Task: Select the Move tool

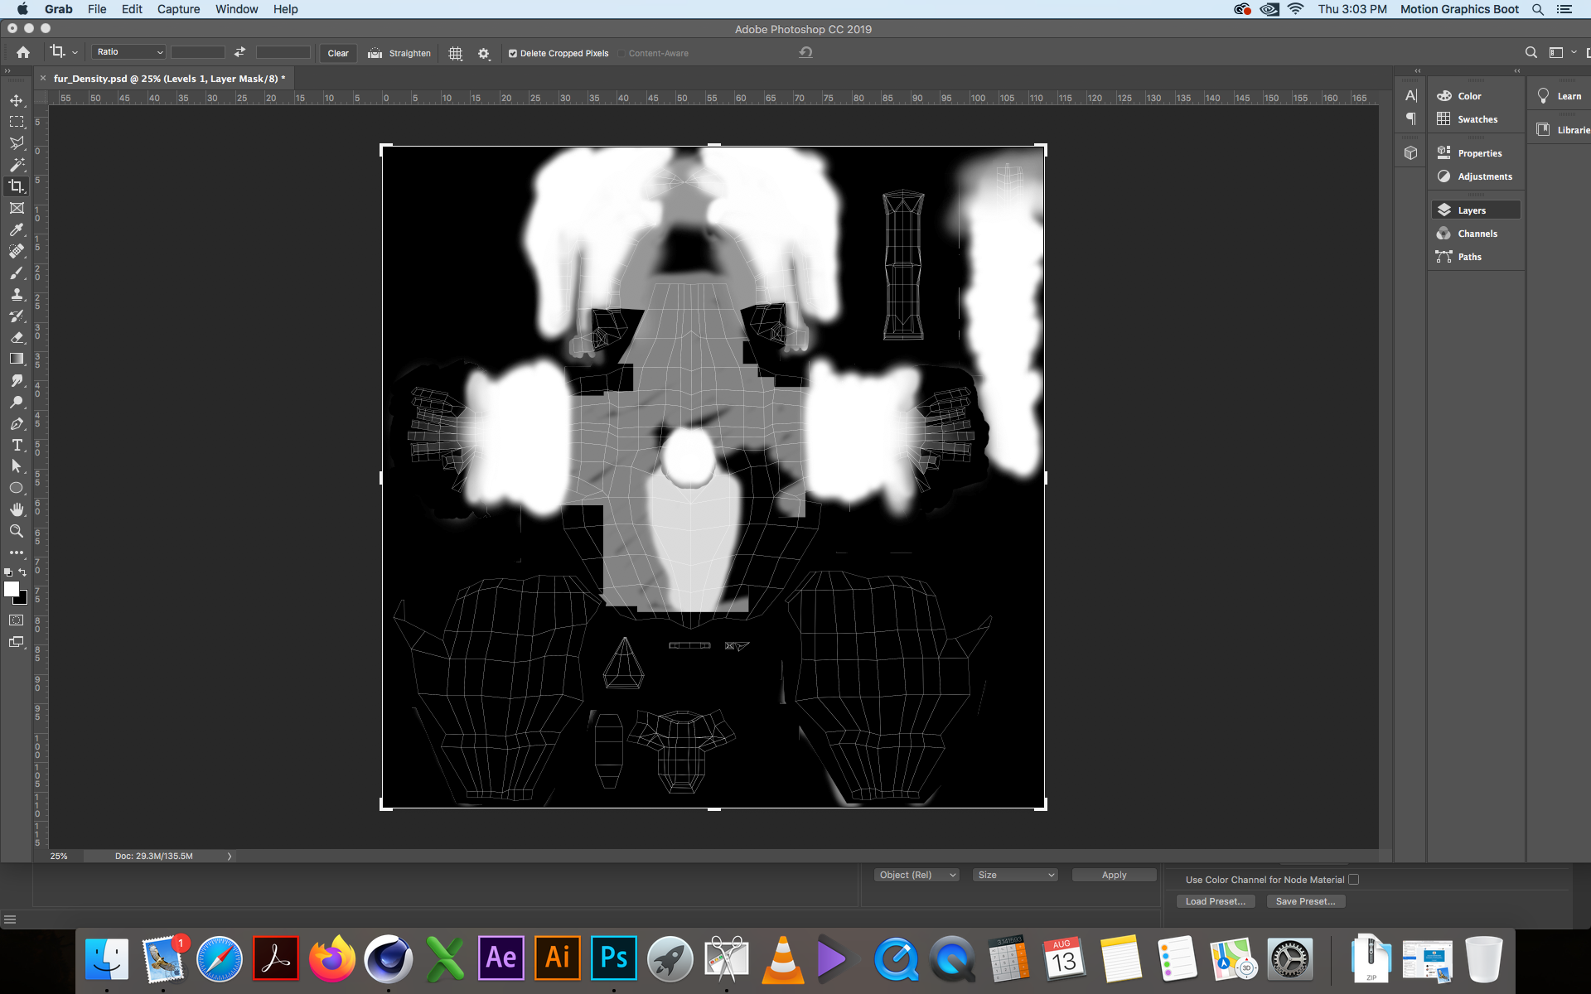Action: click(17, 100)
